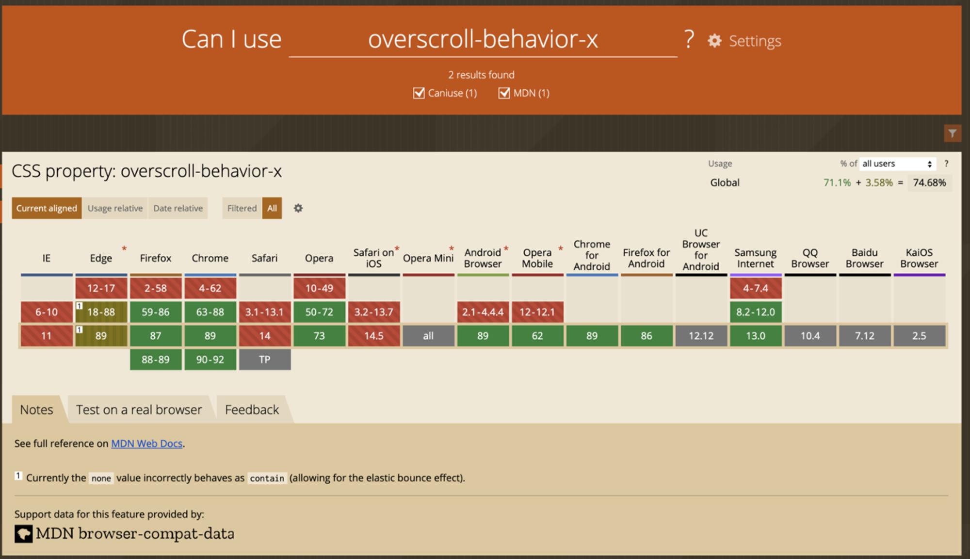Select IE 6-10 cell
The height and width of the screenshot is (559, 970).
[x=47, y=312]
